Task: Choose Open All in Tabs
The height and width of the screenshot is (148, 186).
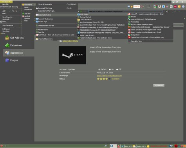Action: point(136,41)
